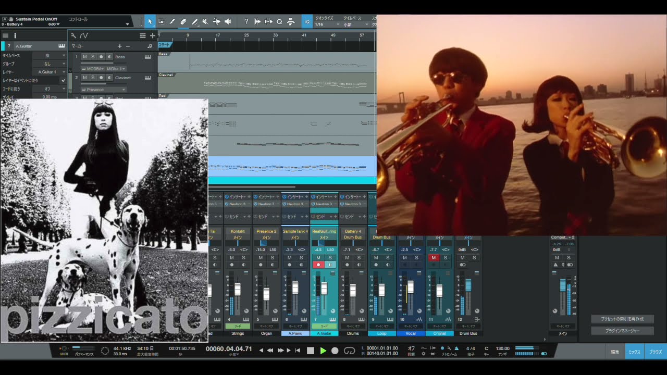667x375 pixels.
Task: Click the horizontal arrangement scrollbar
Action: 252,186
